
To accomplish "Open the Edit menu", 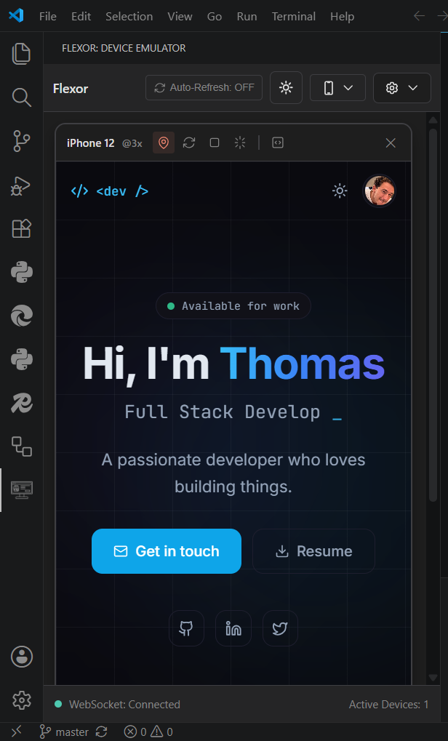I will (x=81, y=16).
